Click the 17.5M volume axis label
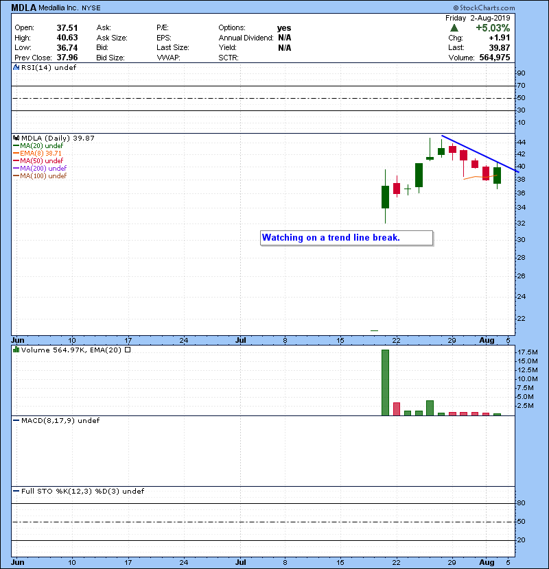The height and width of the screenshot is (569, 549). 528,352
